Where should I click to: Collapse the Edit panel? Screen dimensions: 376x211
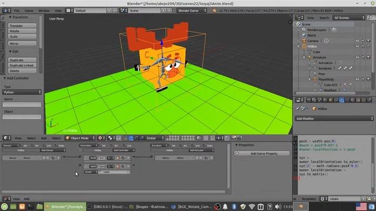(x=11, y=52)
